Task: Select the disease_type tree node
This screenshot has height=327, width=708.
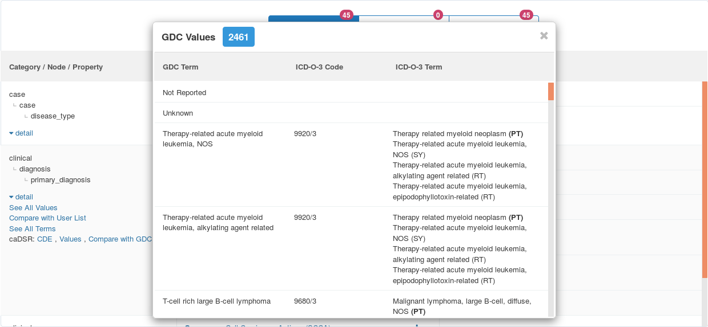Action: (53, 116)
